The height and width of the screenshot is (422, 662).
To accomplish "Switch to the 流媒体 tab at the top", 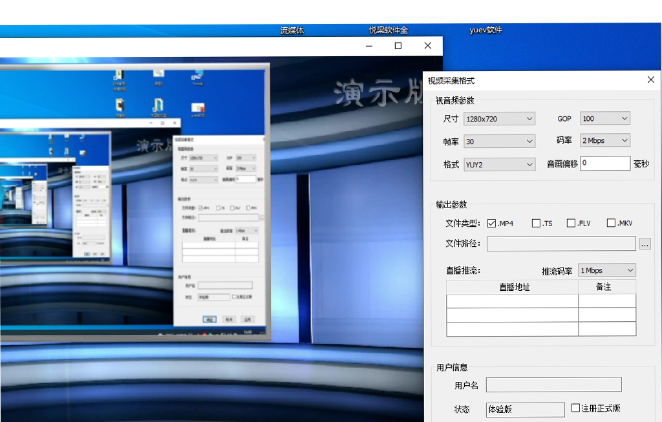I will click(x=292, y=30).
